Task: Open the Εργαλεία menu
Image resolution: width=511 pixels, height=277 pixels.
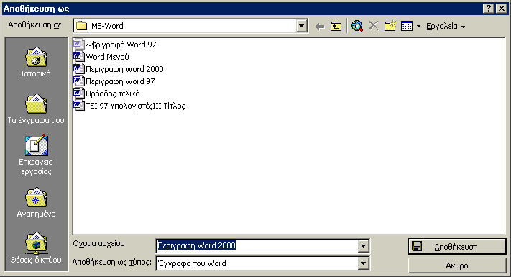Action: click(446, 26)
